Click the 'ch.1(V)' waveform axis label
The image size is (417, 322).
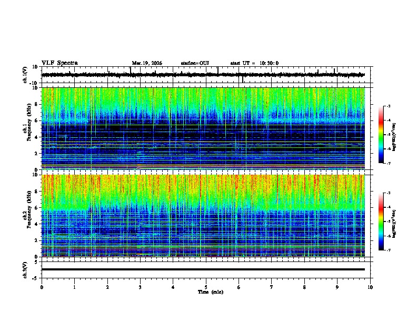coord(25,75)
